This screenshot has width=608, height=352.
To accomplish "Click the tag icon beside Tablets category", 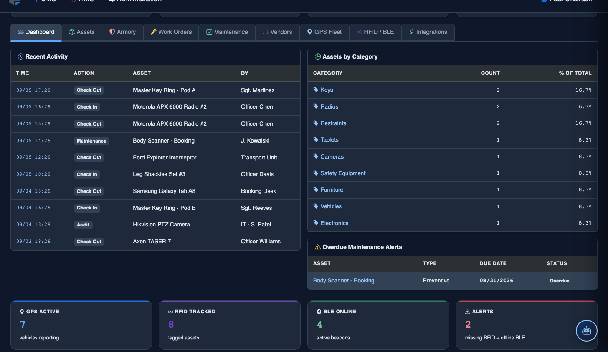I will click(x=316, y=140).
